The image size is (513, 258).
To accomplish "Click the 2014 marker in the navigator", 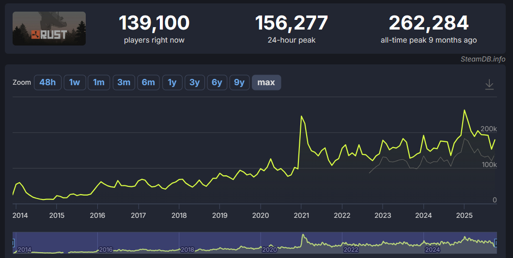I will pyautogui.click(x=24, y=250).
